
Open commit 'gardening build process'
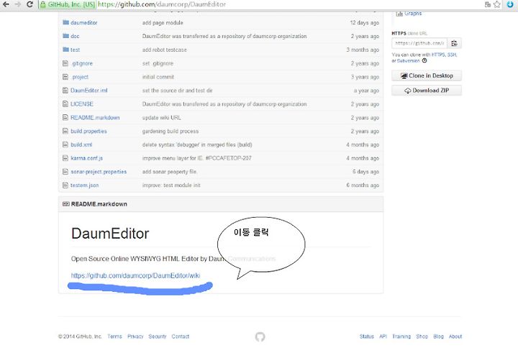pos(171,131)
